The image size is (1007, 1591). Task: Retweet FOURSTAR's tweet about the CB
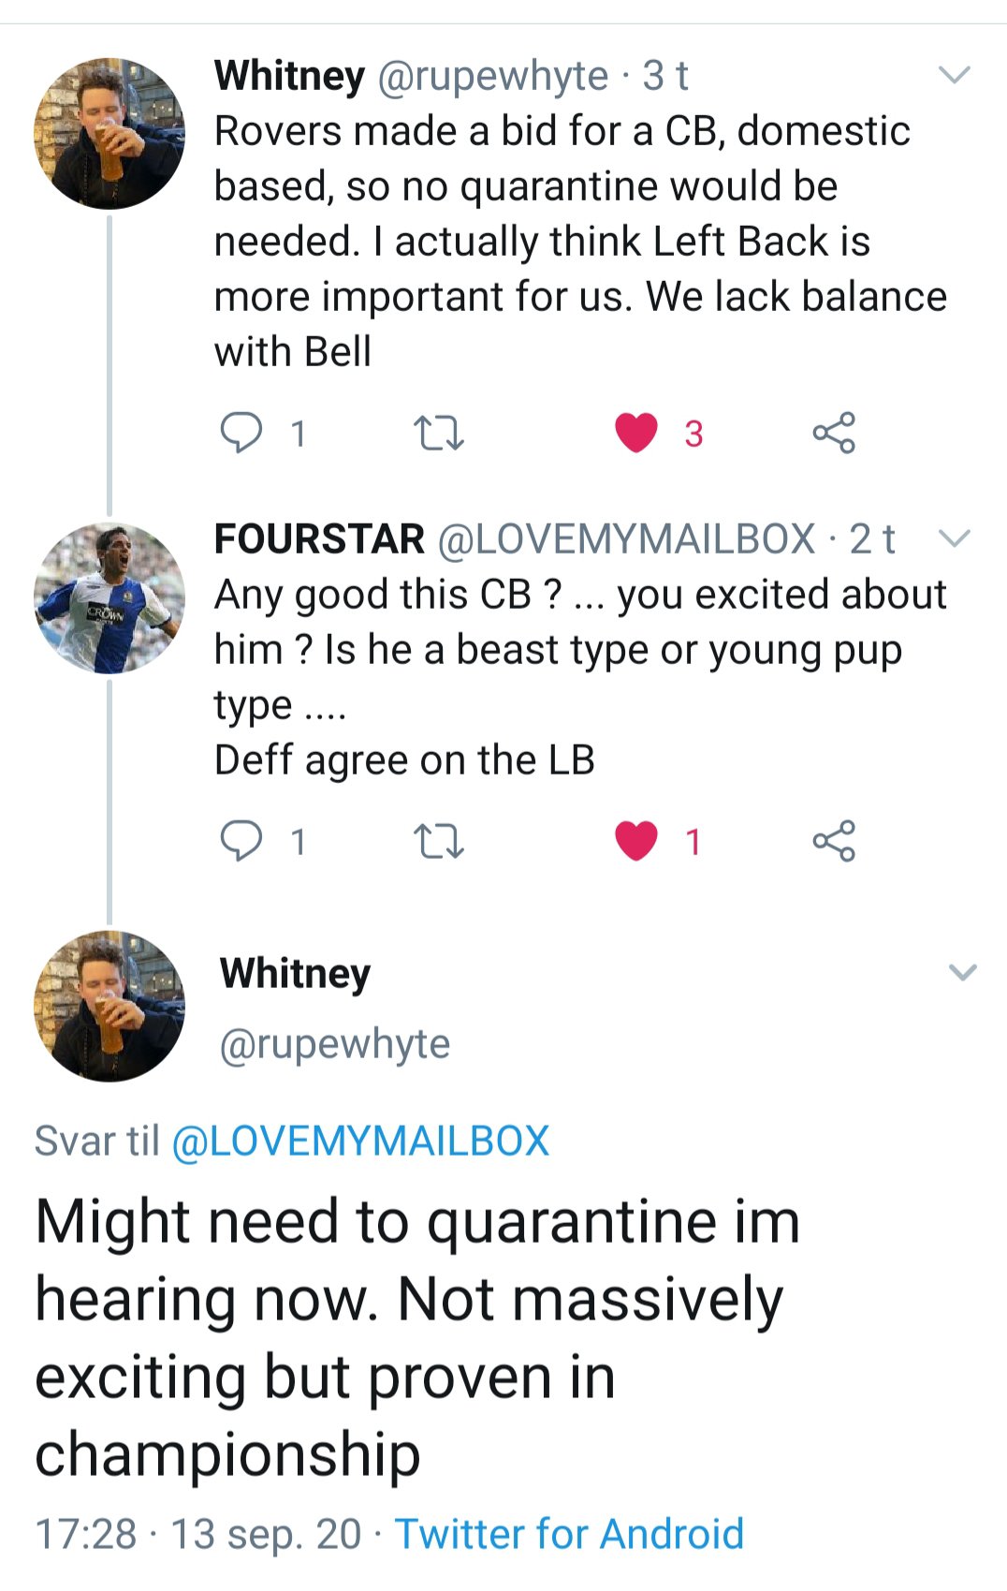438,841
